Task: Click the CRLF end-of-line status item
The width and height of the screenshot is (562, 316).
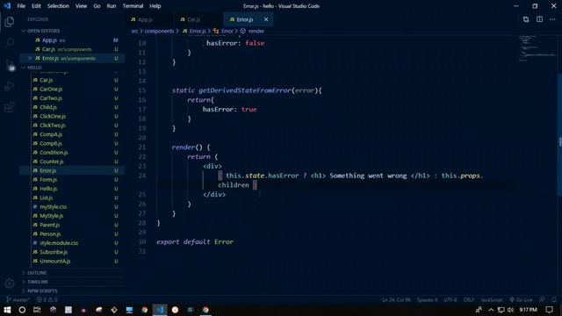Action: click(x=469, y=299)
